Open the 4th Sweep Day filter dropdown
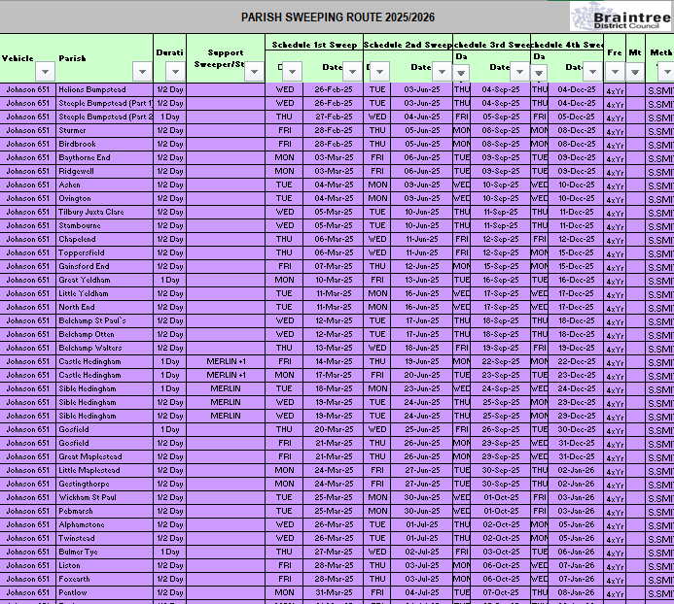This screenshot has height=604, width=674. (x=539, y=73)
